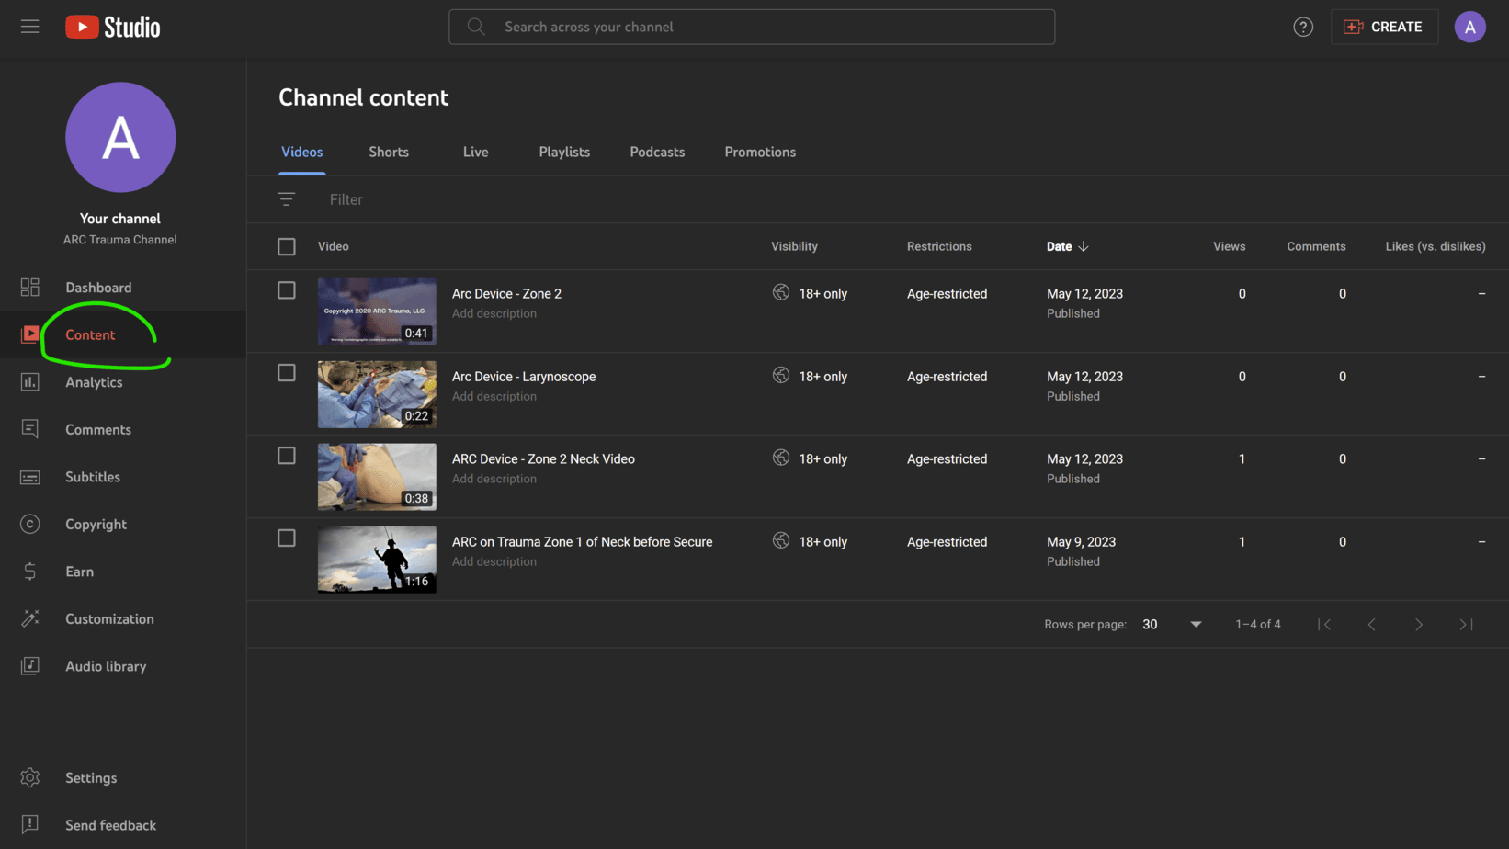
Task: Switch to the Playlists tab
Action: pos(564,153)
